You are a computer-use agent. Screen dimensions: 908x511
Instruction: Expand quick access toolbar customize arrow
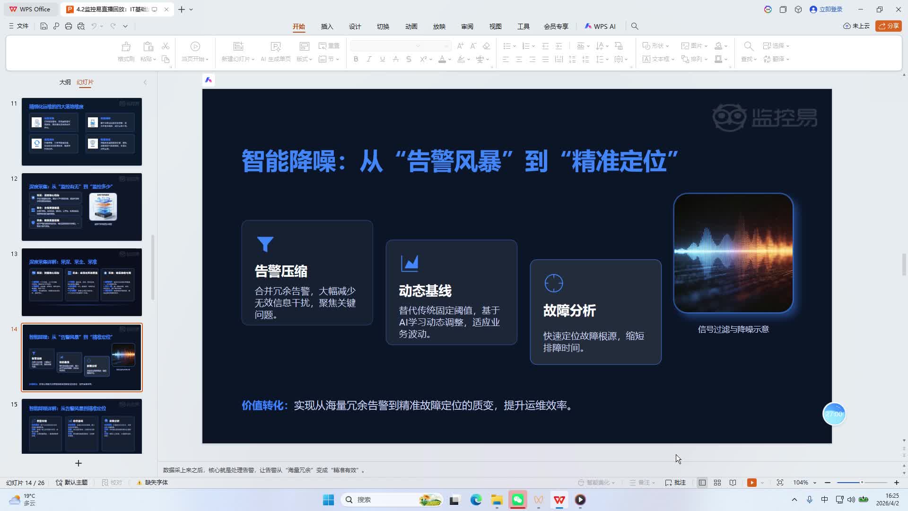coord(125,26)
